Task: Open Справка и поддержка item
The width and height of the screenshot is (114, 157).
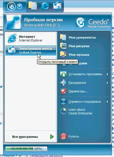Action: pyautogui.click(x=84, y=102)
